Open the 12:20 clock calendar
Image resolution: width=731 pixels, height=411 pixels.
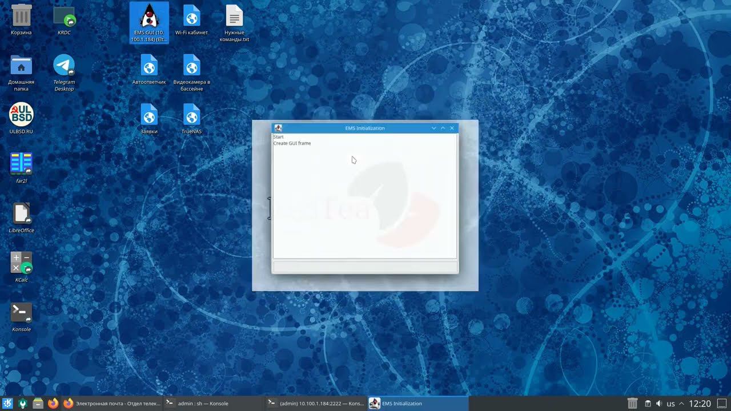point(700,404)
